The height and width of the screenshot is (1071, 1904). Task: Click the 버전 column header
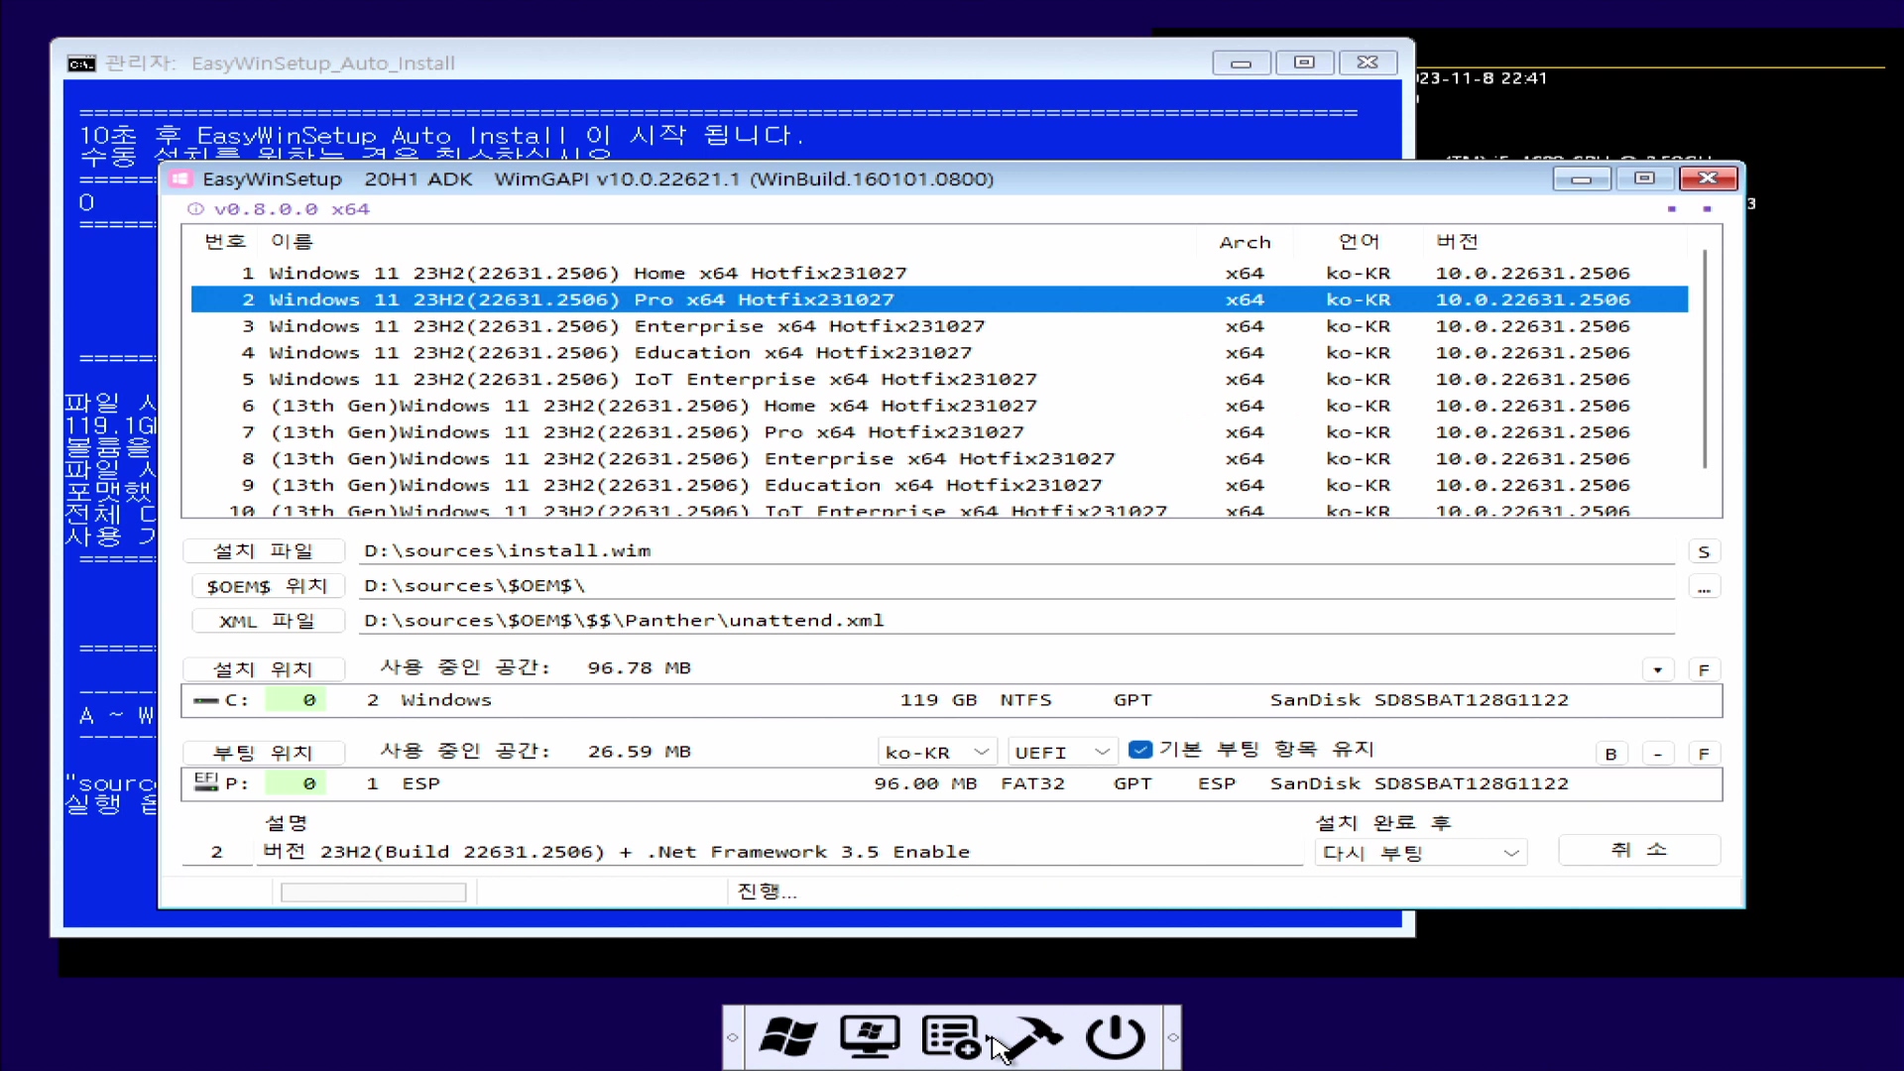point(1457,241)
